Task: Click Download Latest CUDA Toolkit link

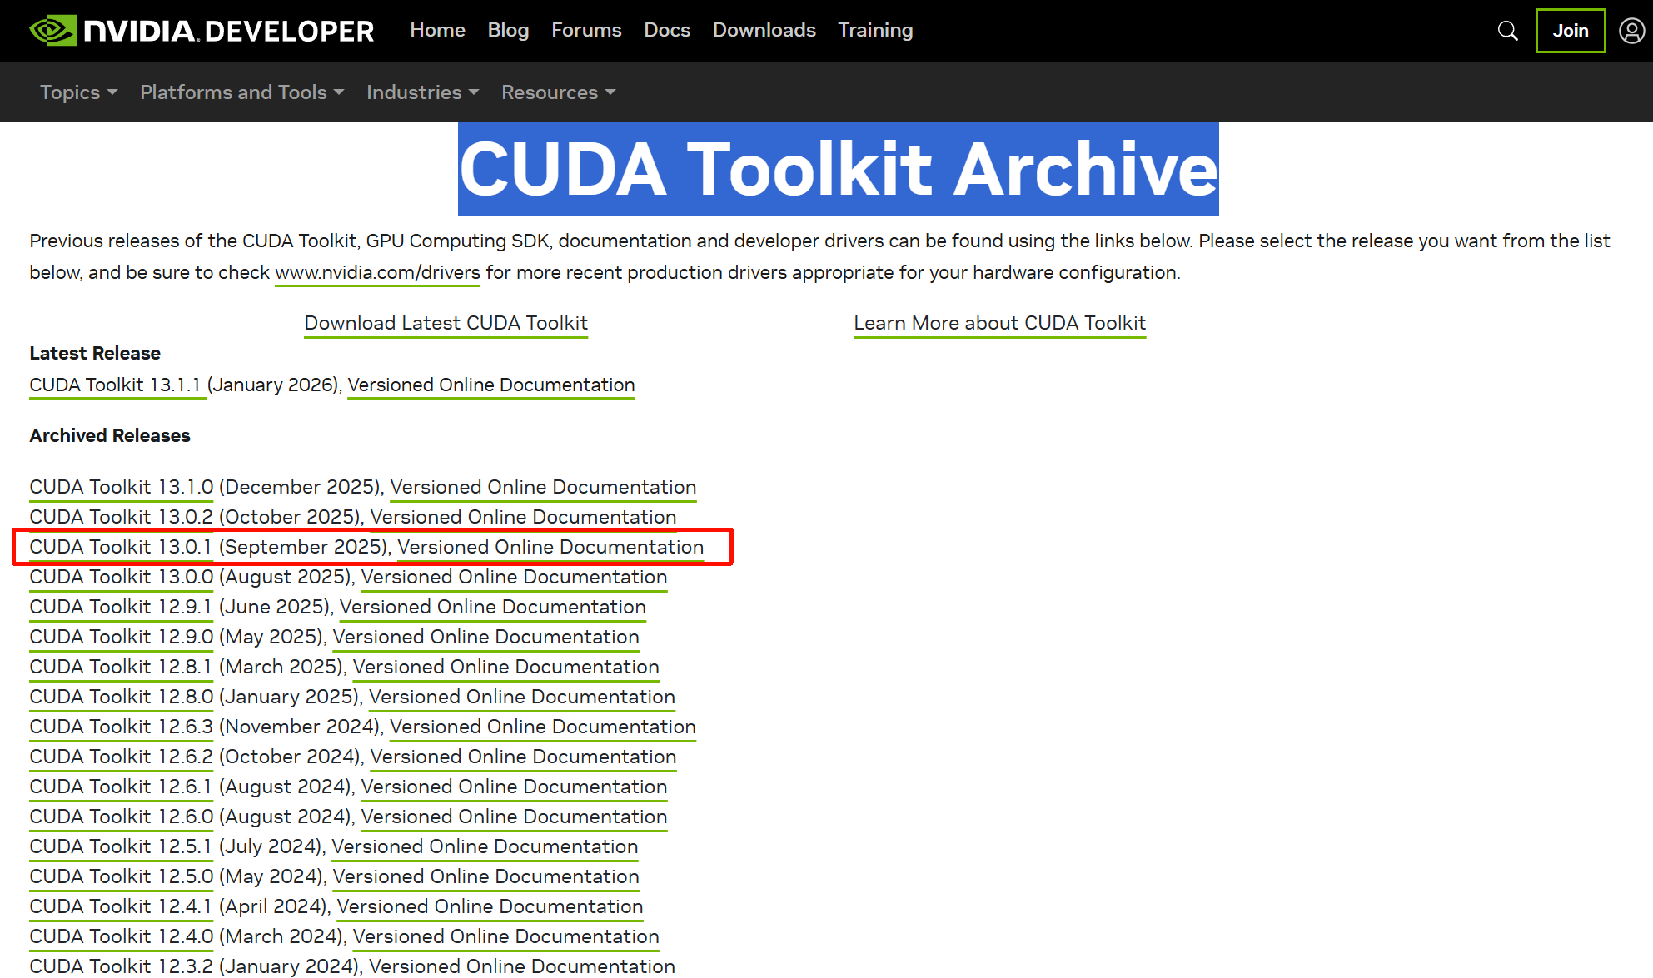Action: tap(446, 324)
